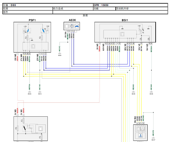
Task: Click the MC51 ground symbol
Action: tap(60, 54)
